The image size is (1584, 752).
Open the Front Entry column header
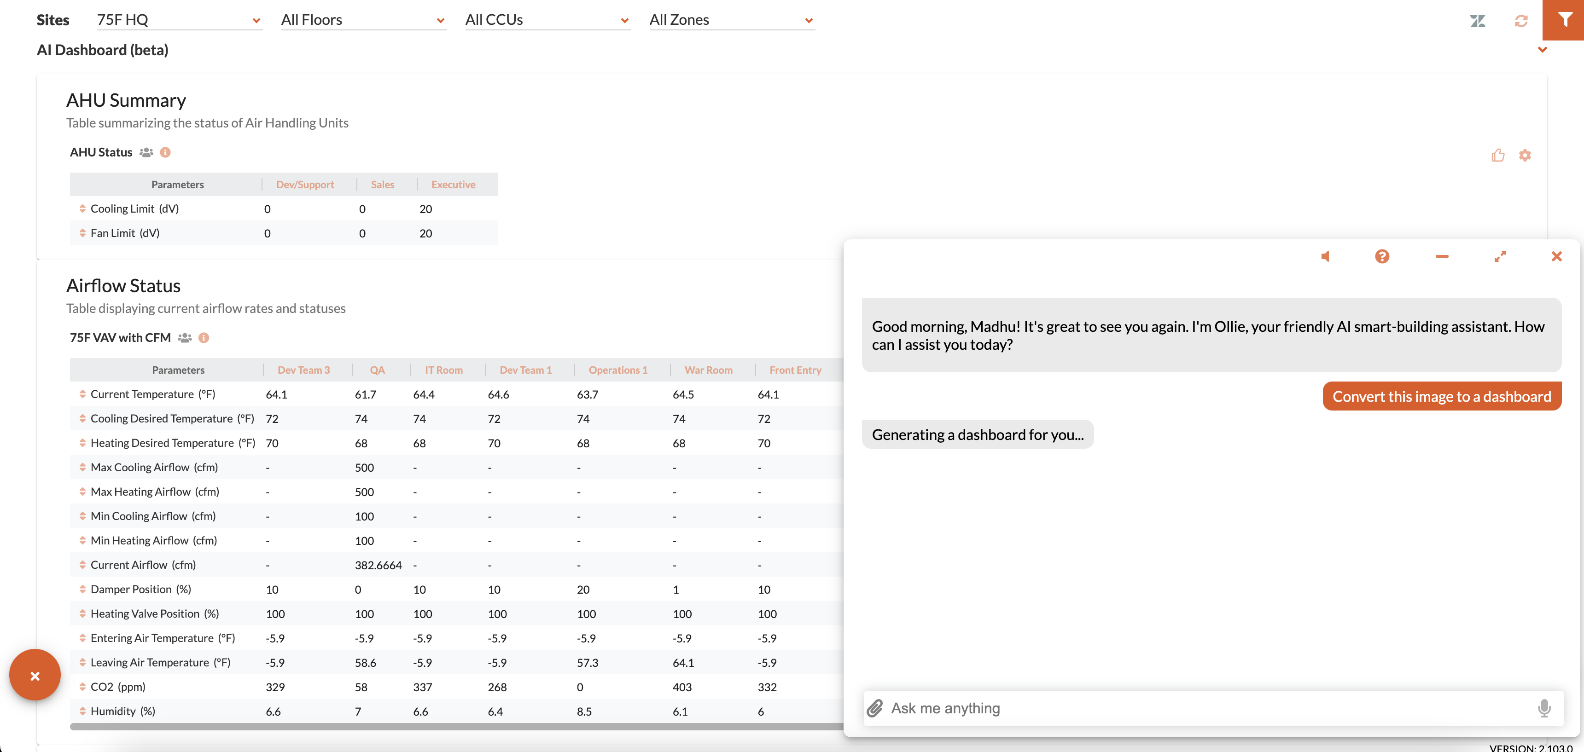pos(795,370)
